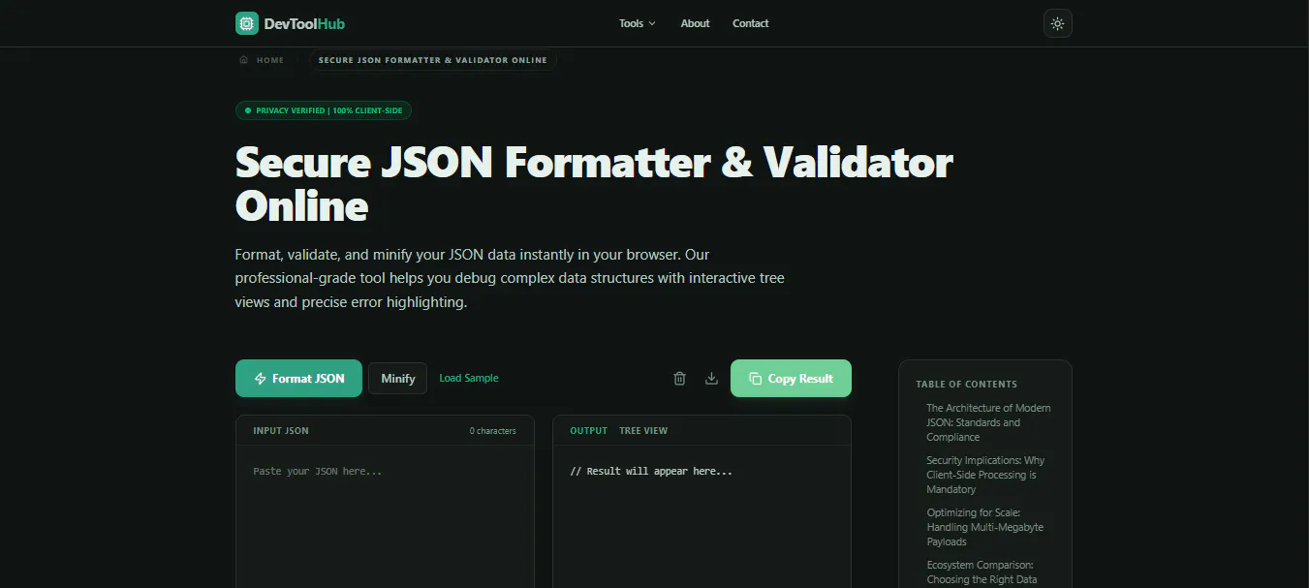Download the result using download icon

pyautogui.click(x=711, y=379)
